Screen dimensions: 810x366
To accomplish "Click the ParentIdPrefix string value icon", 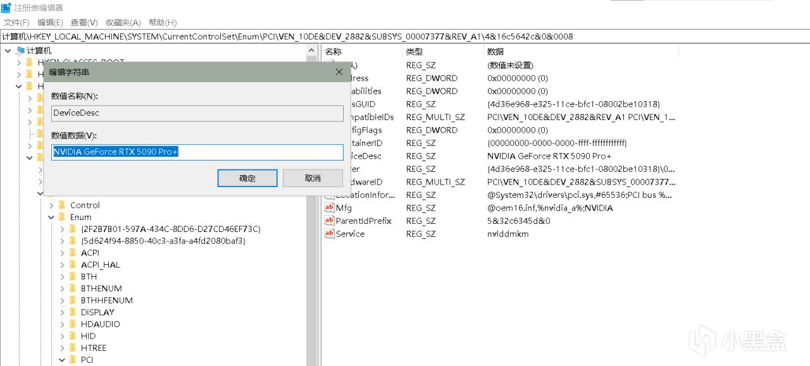I will [329, 221].
